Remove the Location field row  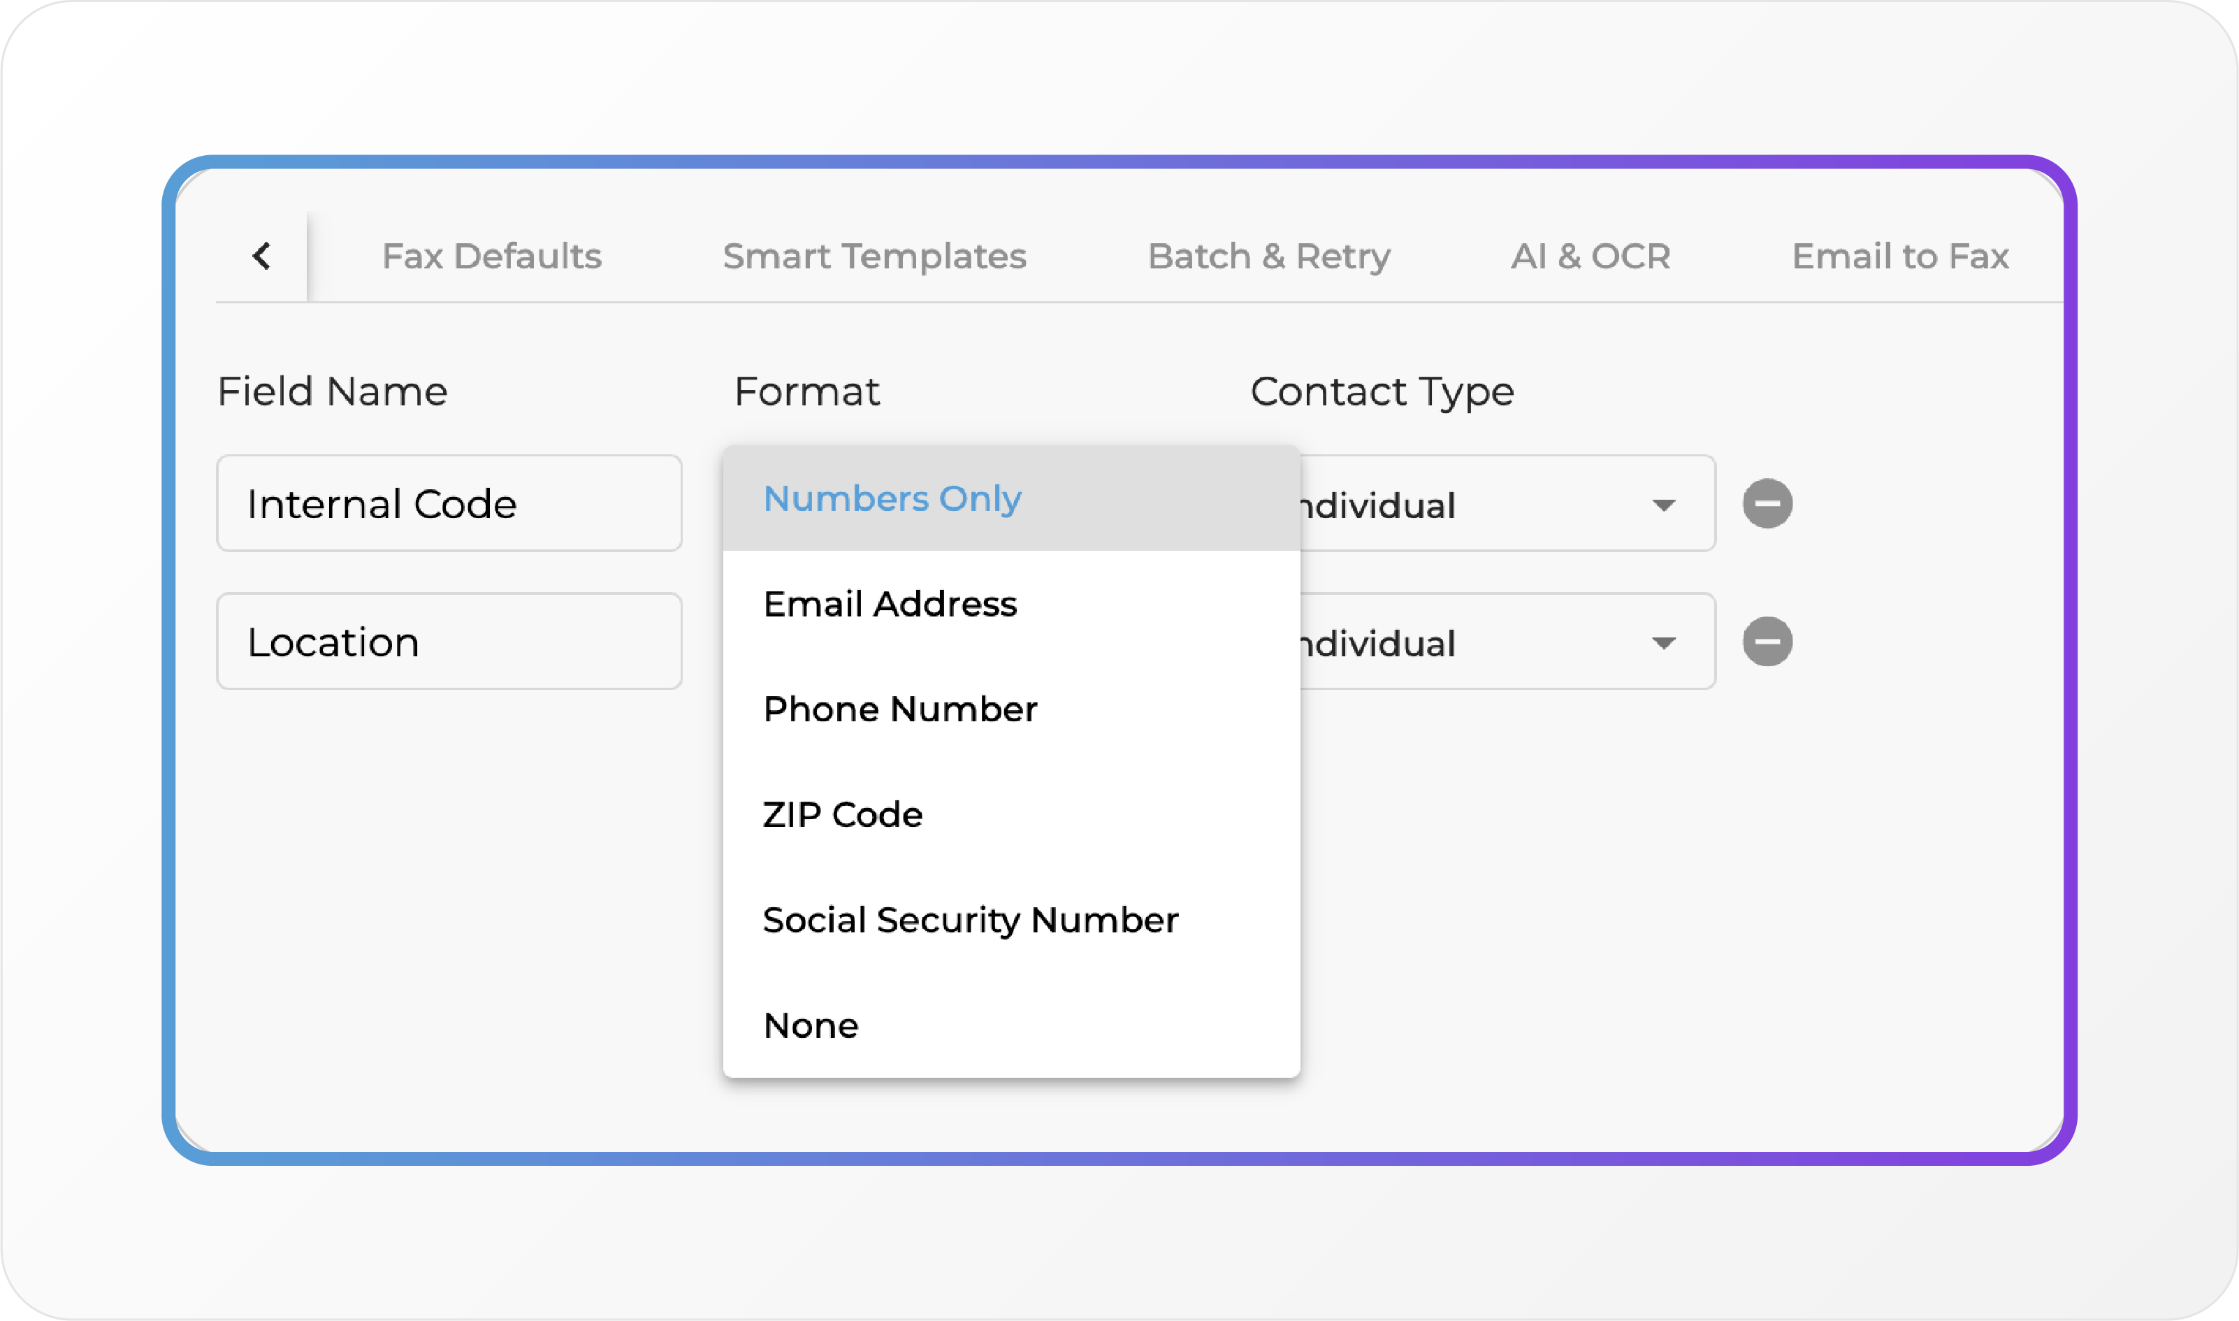1767,642
